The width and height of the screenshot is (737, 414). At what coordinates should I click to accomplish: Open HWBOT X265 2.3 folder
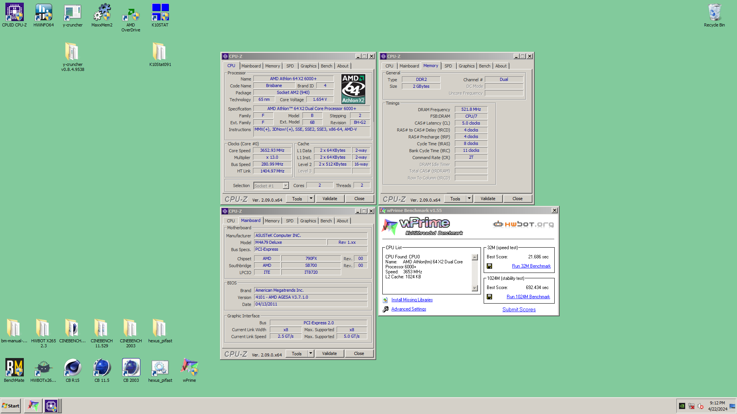point(43,333)
